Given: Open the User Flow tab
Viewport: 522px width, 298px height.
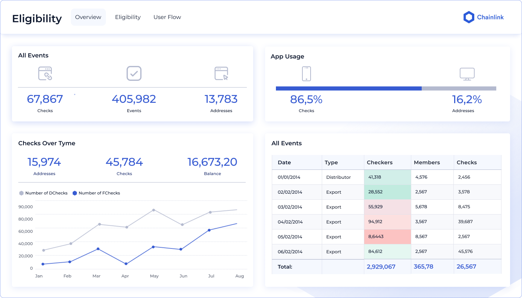Looking at the screenshot, I should click(x=167, y=17).
